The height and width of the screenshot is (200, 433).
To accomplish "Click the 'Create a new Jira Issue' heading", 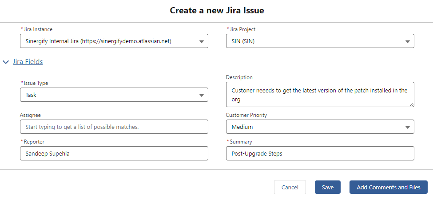I will [x=217, y=11].
